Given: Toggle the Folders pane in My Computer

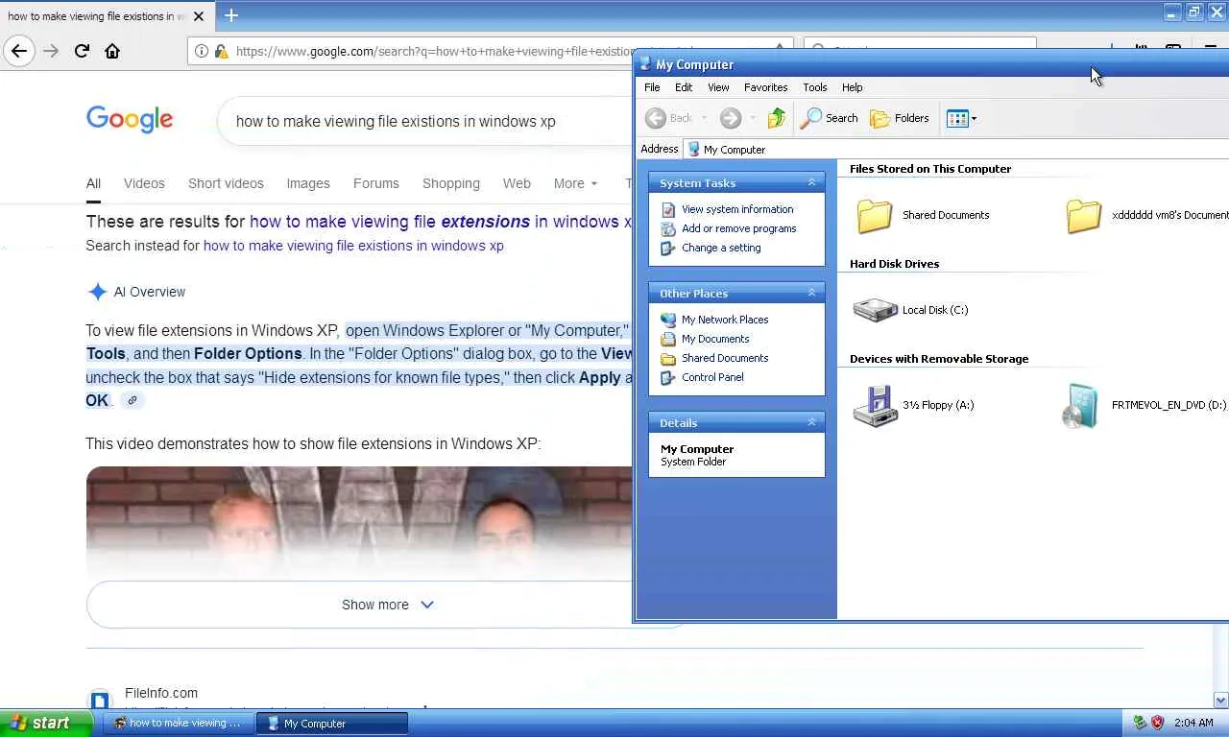Looking at the screenshot, I should coord(900,118).
